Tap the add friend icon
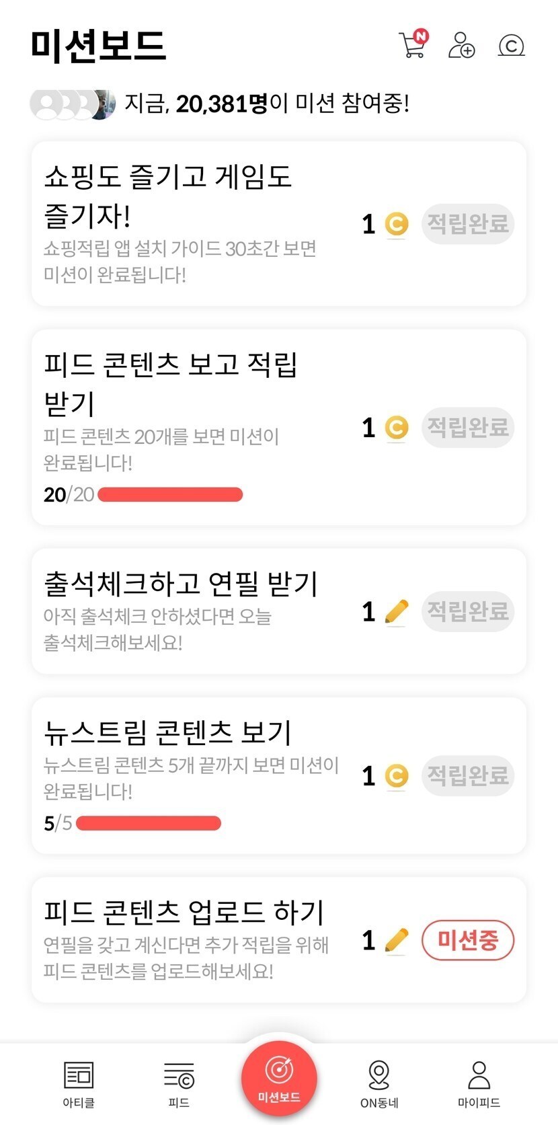 (462, 45)
